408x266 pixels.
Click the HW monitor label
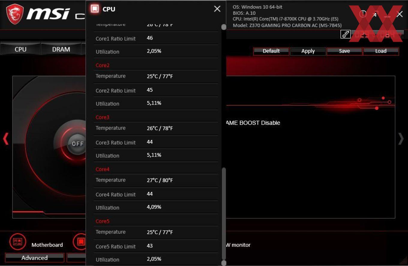(x=238, y=245)
